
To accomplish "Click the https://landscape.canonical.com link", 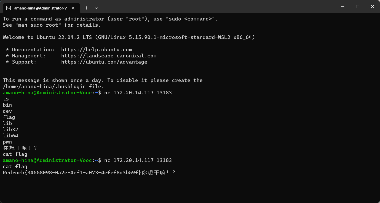I will [x=109, y=56].
